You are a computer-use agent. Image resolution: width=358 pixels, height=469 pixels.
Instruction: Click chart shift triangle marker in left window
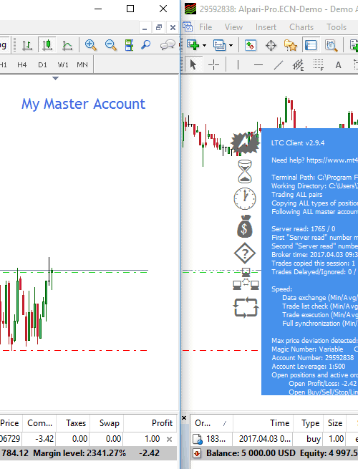[55, 78]
